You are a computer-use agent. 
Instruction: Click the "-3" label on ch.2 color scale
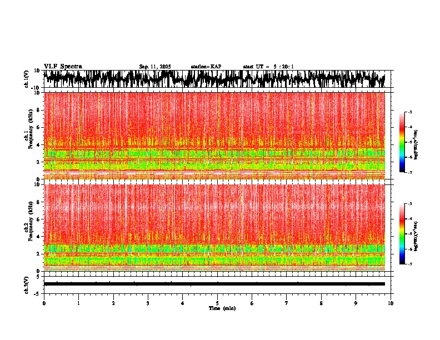point(409,204)
